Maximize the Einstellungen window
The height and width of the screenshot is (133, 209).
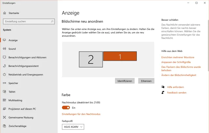point(197,3)
